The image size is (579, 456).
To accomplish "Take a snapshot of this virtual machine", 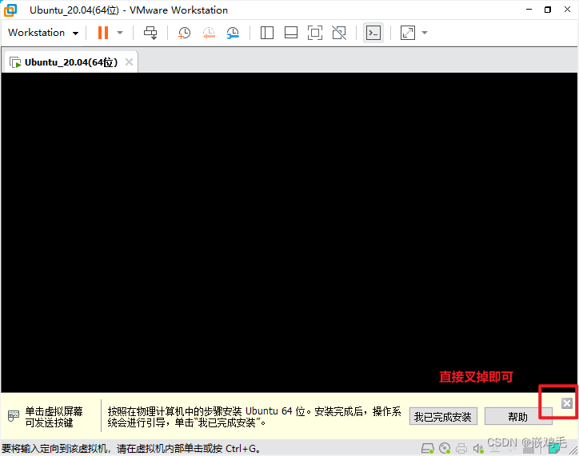I will point(184,33).
